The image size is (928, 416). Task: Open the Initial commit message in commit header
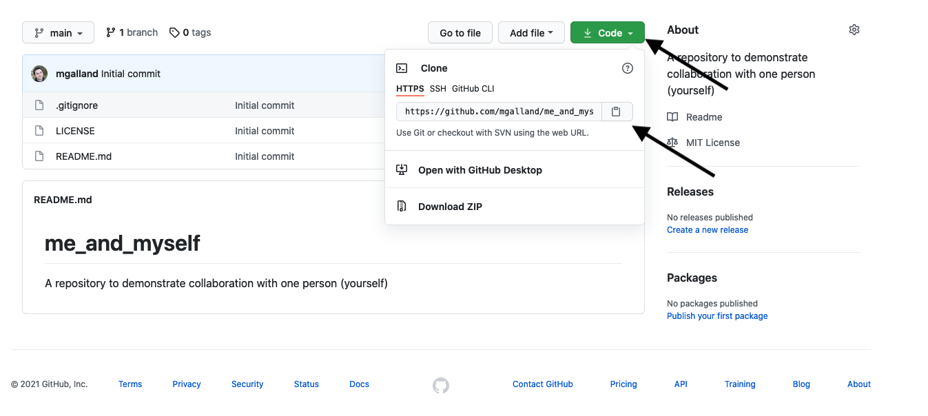(x=131, y=74)
